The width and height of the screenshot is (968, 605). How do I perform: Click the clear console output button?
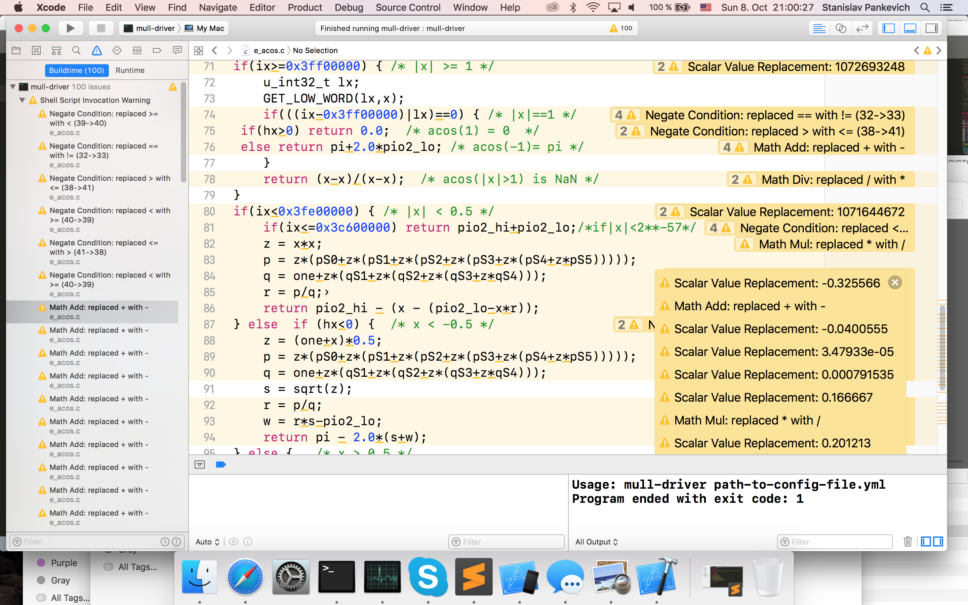[x=907, y=541]
